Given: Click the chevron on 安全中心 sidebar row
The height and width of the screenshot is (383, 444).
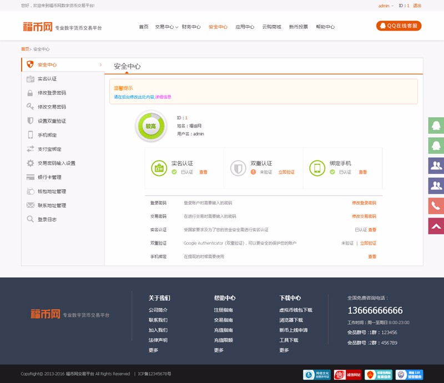Looking at the screenshot, I should [x=100, y=65].
